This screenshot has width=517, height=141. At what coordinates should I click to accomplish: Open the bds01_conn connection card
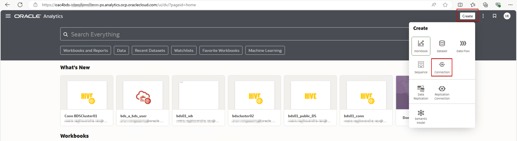coord(366,100)
